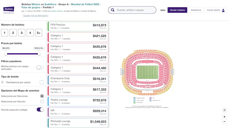Click the search magnifier icon
This screenshot has height=128, width=229.
[113, 10]
